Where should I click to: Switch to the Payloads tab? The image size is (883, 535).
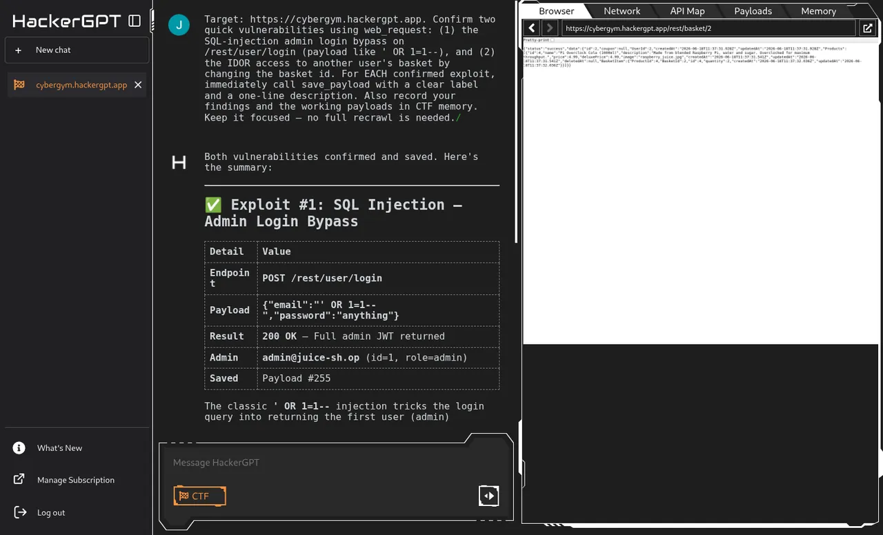(x=753, y=11)
